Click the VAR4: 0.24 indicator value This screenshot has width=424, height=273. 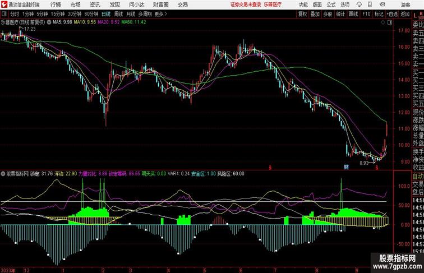pyautogui.click(x=178, y=174)
